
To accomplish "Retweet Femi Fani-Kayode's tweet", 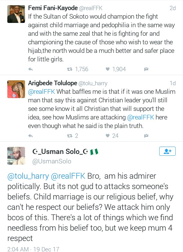I will pyautogui.click(x=70, y=69).
